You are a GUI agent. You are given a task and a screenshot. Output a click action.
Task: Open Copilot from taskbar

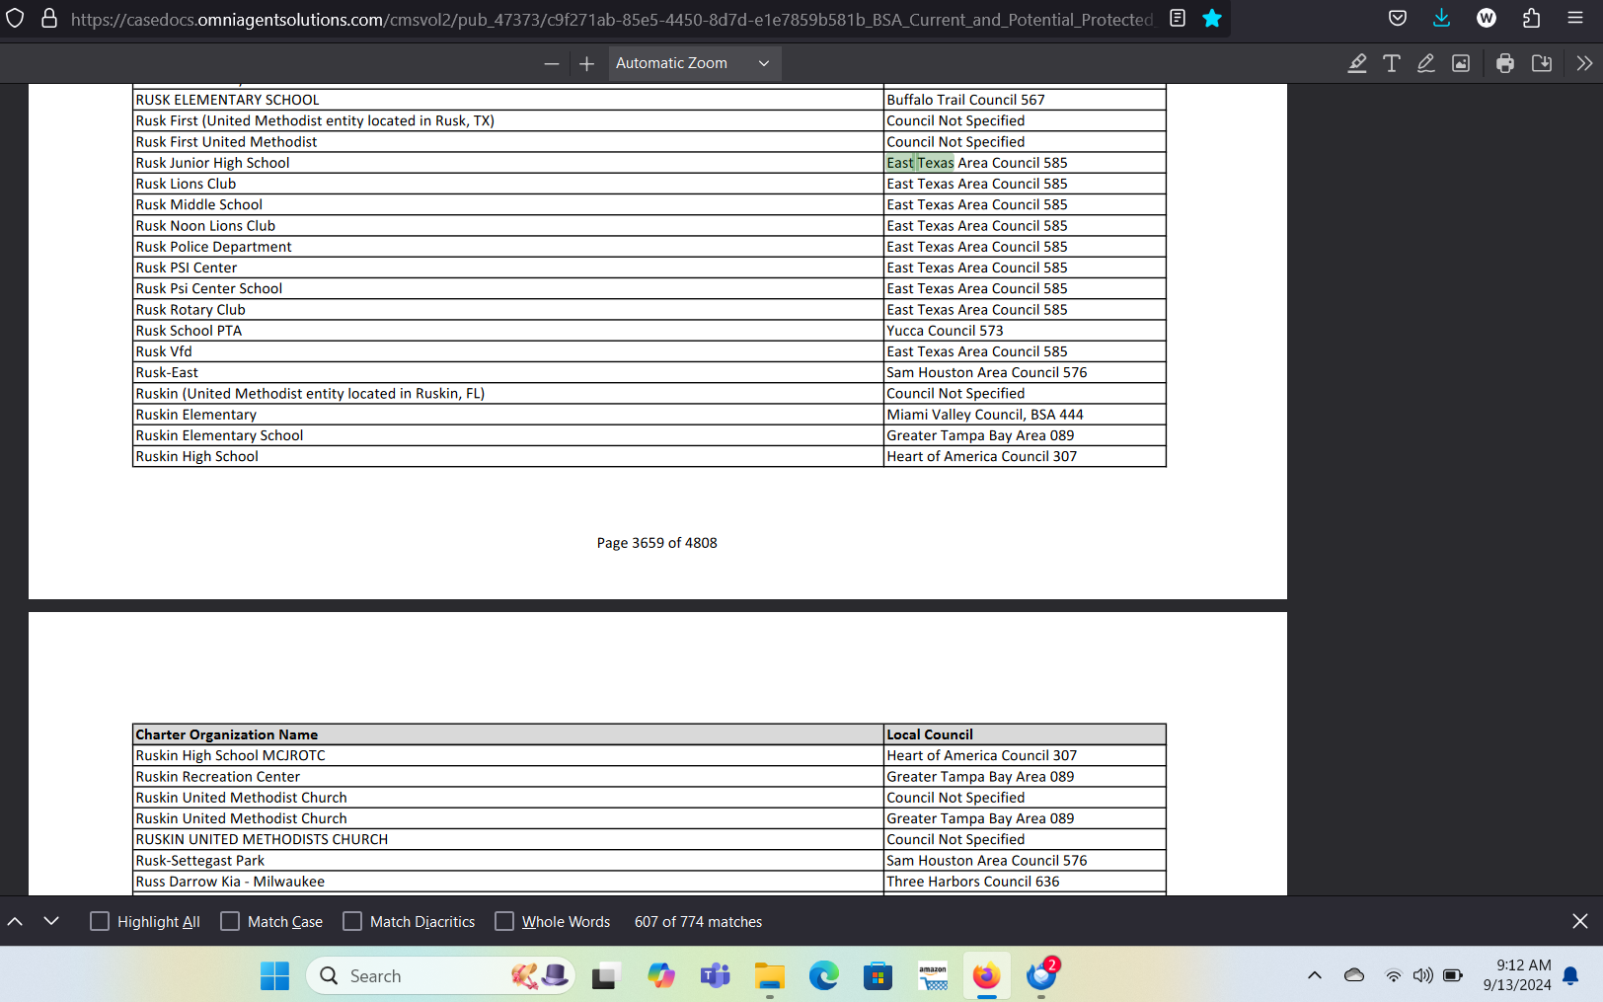[x=660, y=975]
